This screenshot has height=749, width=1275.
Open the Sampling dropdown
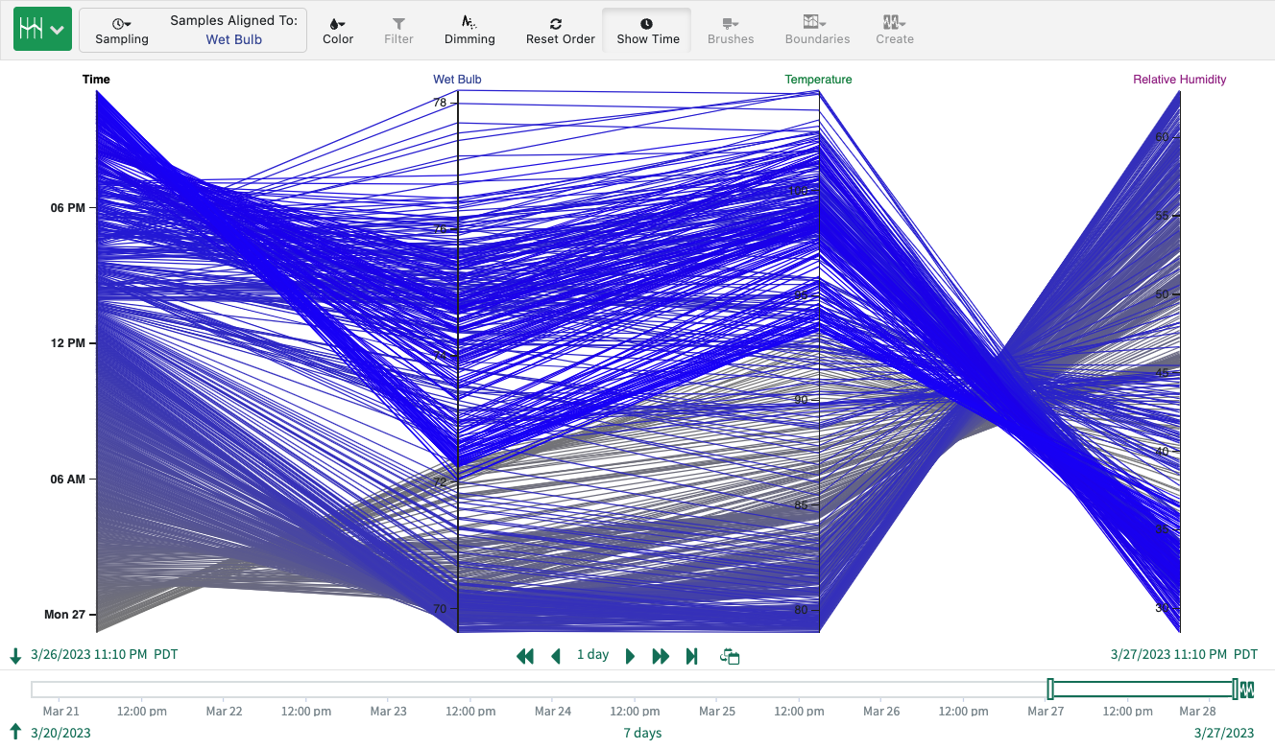point(122,30)
